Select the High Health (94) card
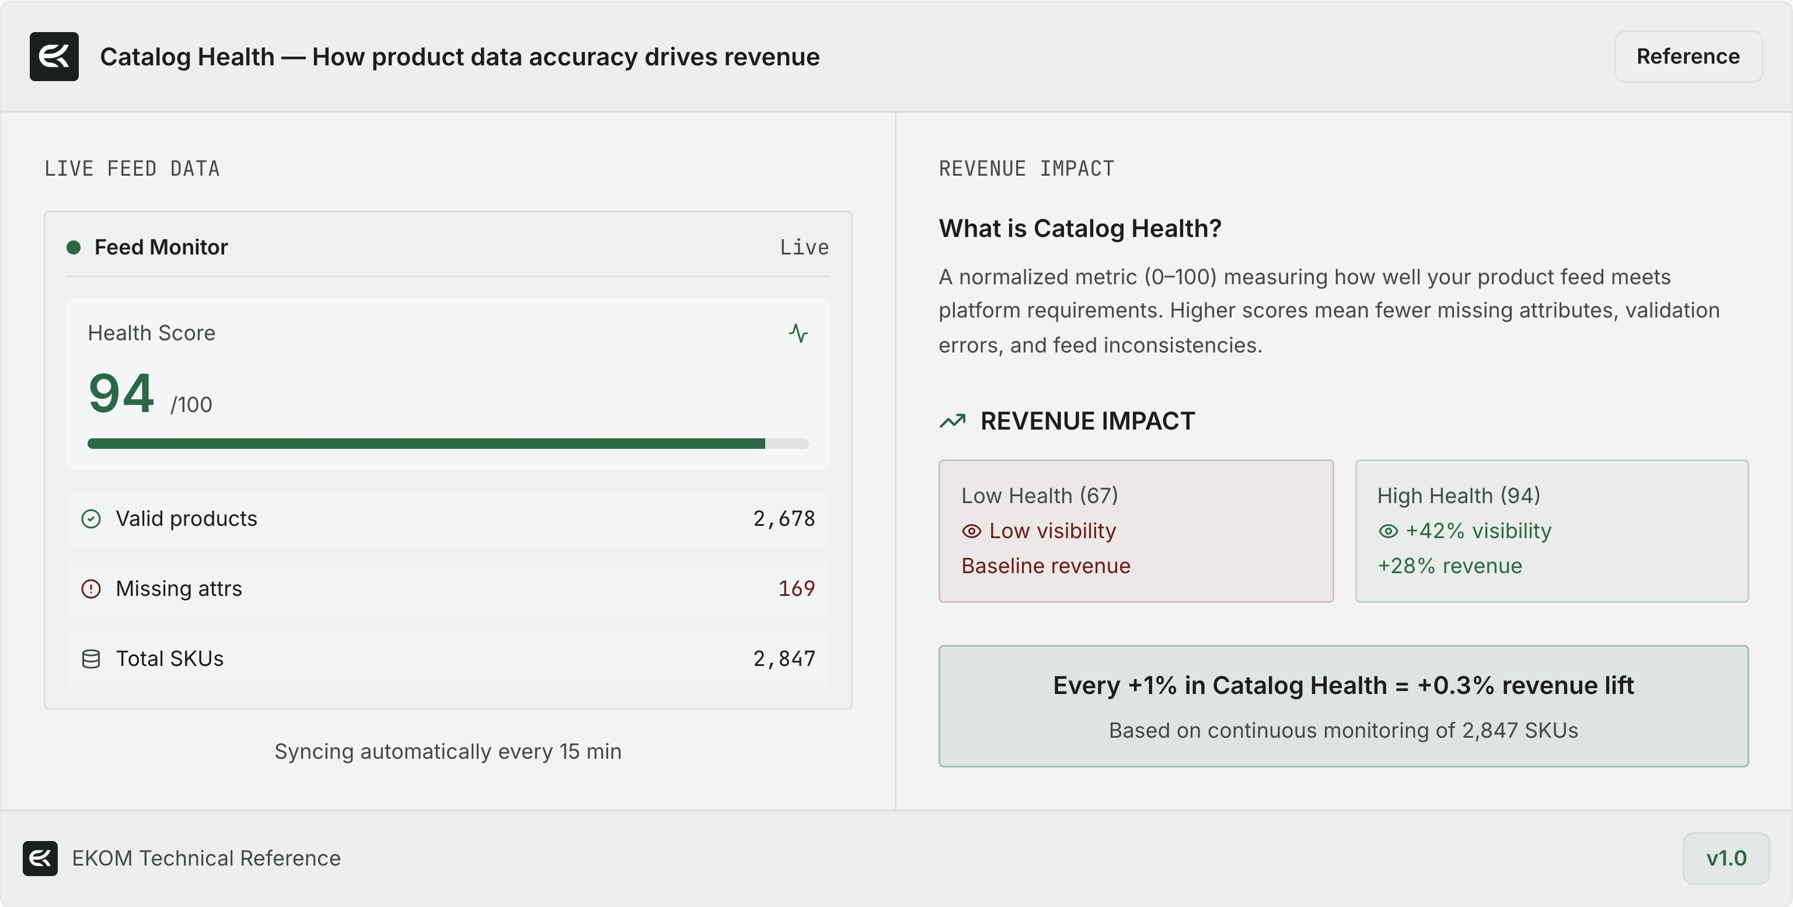Screen dimensions: 1793x907 click(1551, 531)
